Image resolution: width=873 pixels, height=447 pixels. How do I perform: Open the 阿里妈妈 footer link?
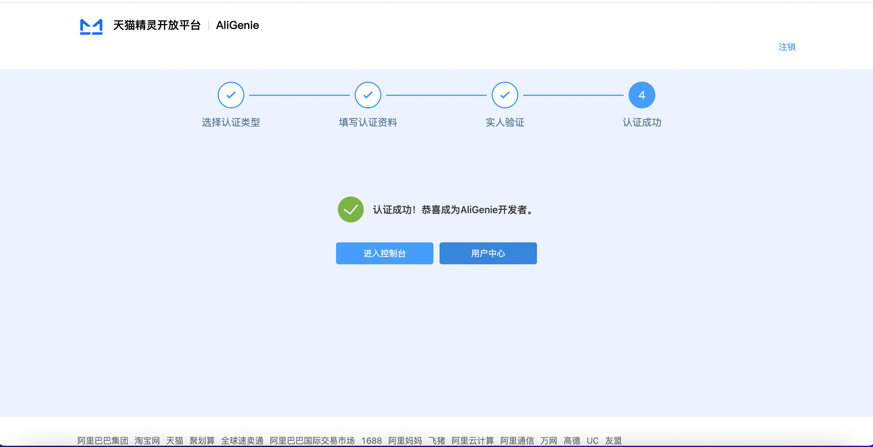tap(405, 440)
